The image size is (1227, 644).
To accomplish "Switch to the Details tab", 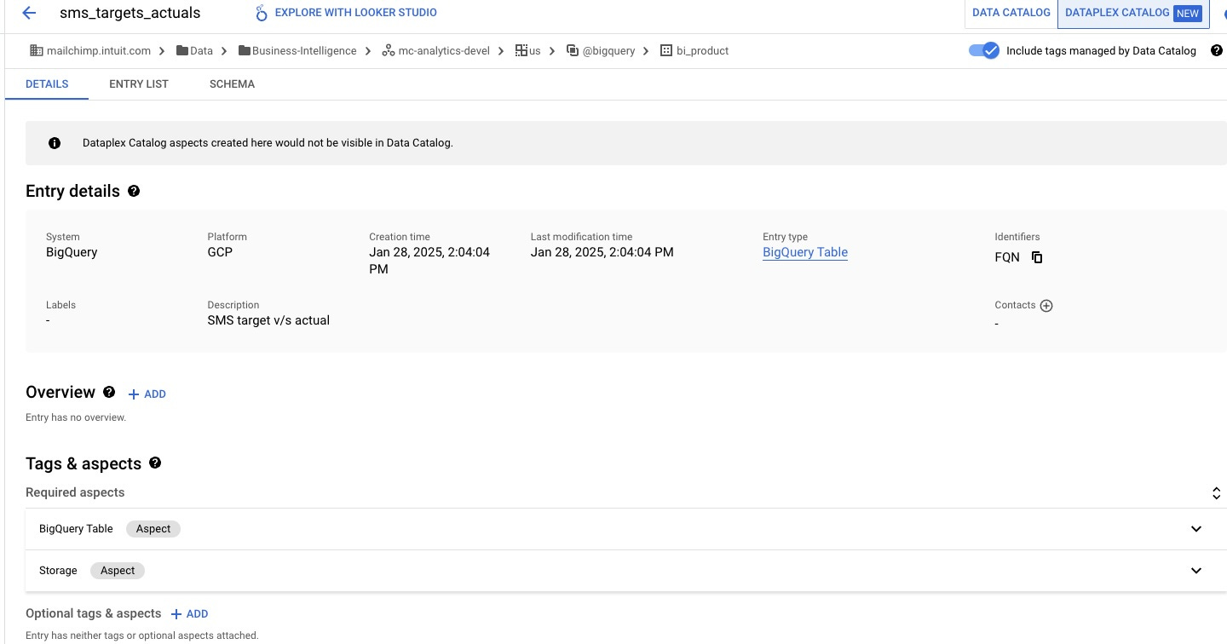I will (47, 84).
